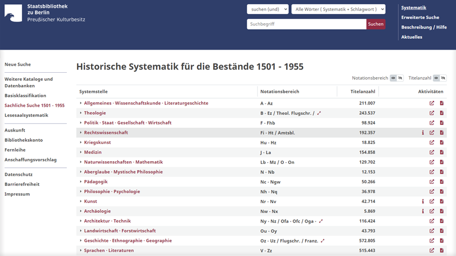Open Datenschutz sidebar link

[x=18, y=174]
